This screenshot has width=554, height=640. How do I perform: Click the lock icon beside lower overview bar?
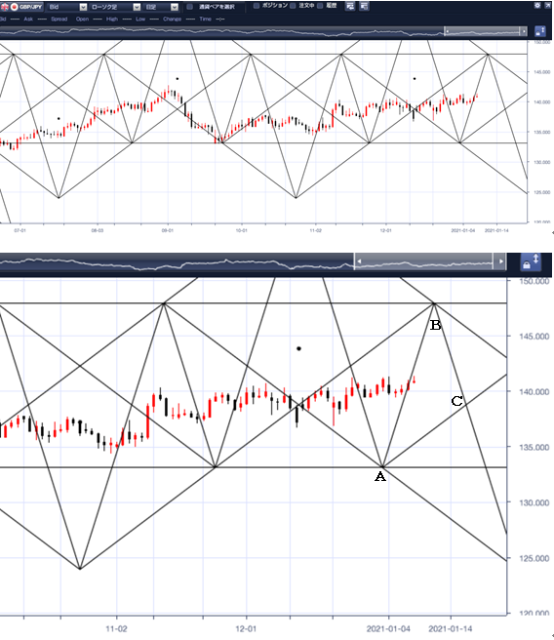(x=531, y=261)
